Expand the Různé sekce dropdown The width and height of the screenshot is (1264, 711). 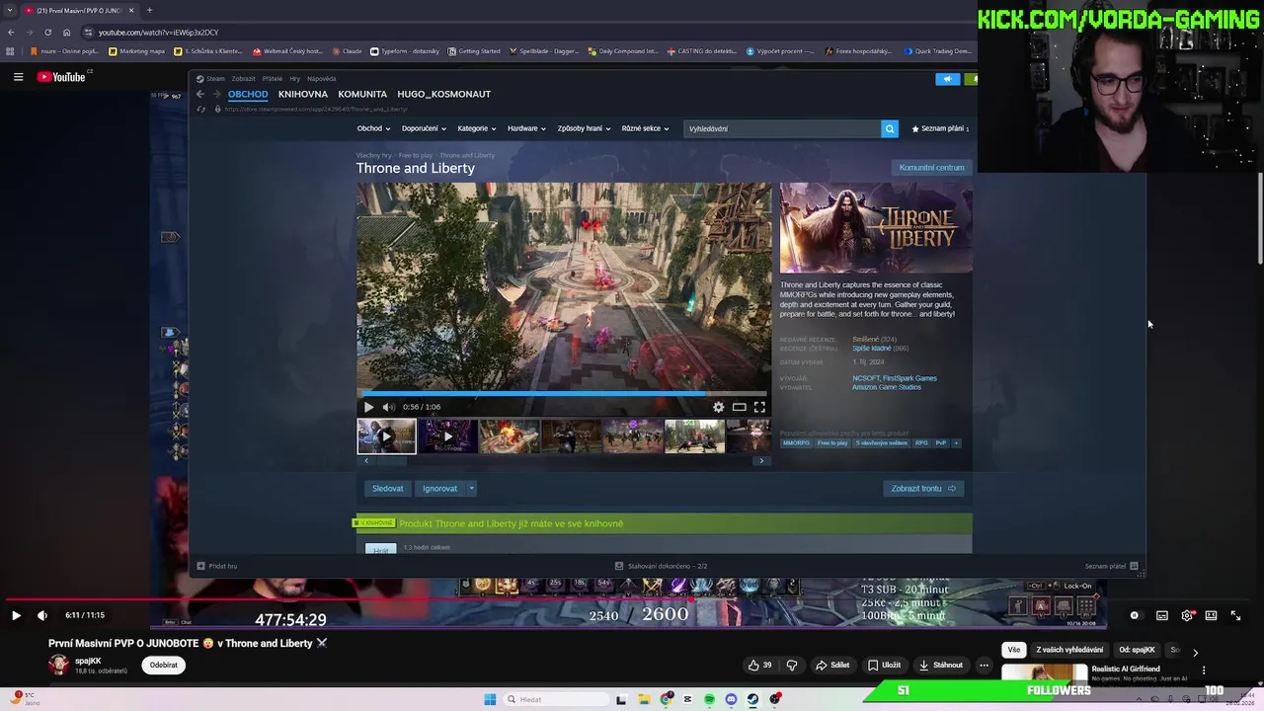[x=645, y=128]
